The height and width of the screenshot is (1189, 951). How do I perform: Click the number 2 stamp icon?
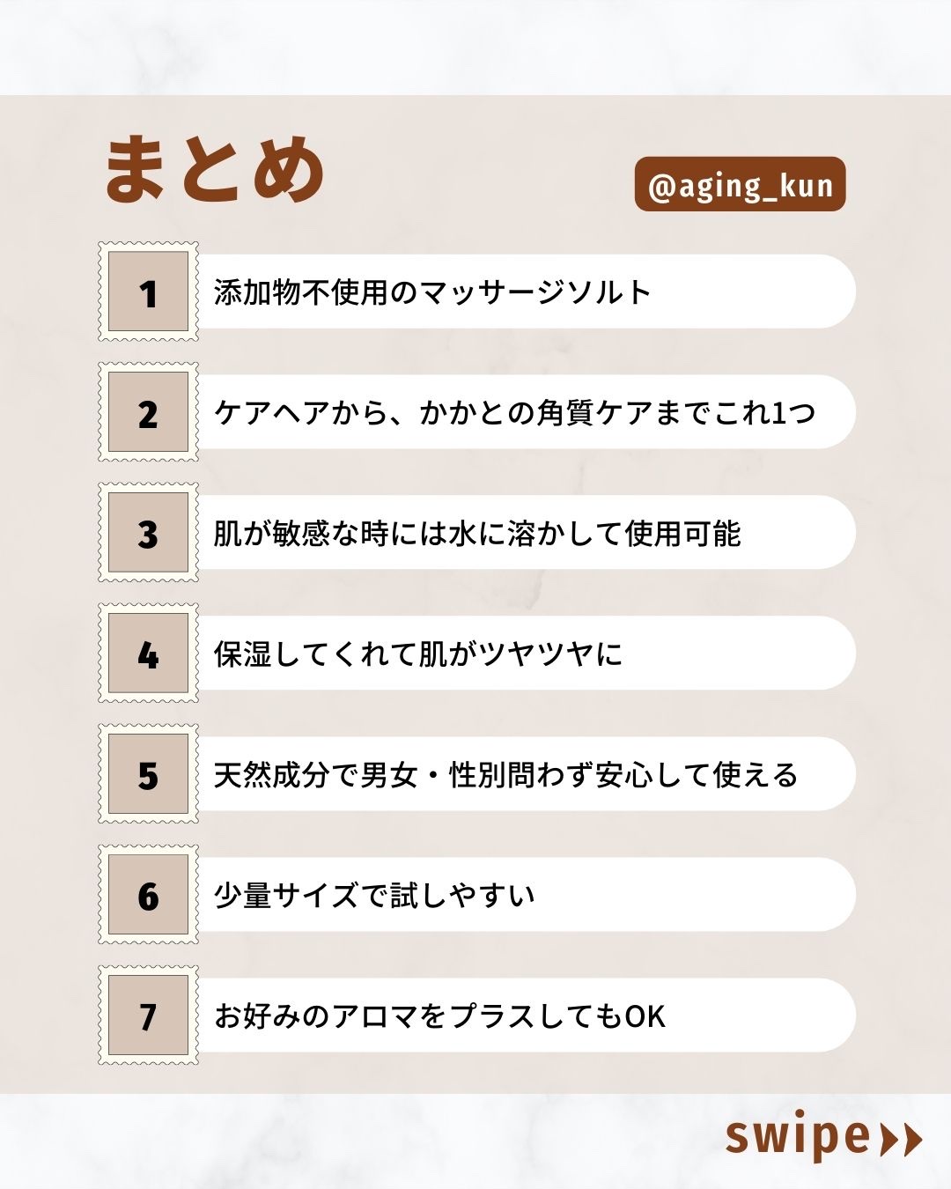[x=148, y=412]
